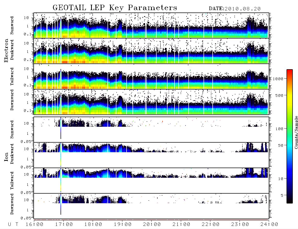Screen dimensions: 298x229
Task: Click the Electron Dawnward spectrogram panel
Action: click(151, 102)
